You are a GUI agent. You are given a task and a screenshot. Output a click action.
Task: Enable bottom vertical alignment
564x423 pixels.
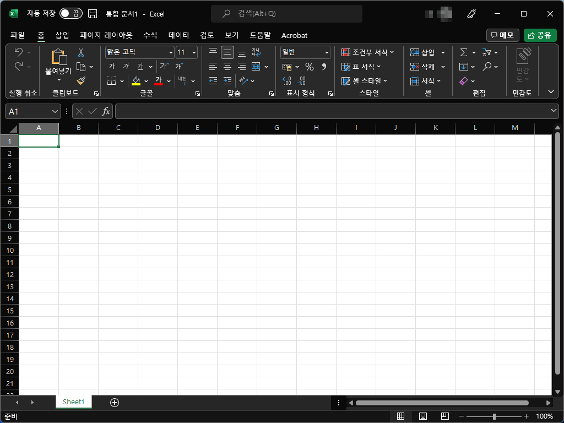(242, 52)
